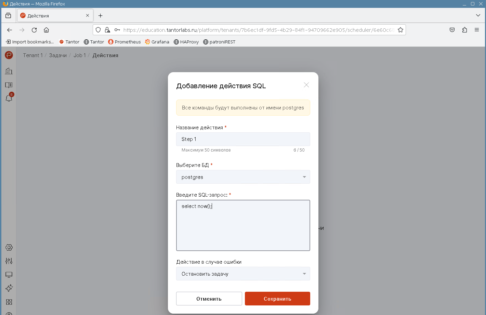Open the monitor icon in sidebar

point(9,275)
